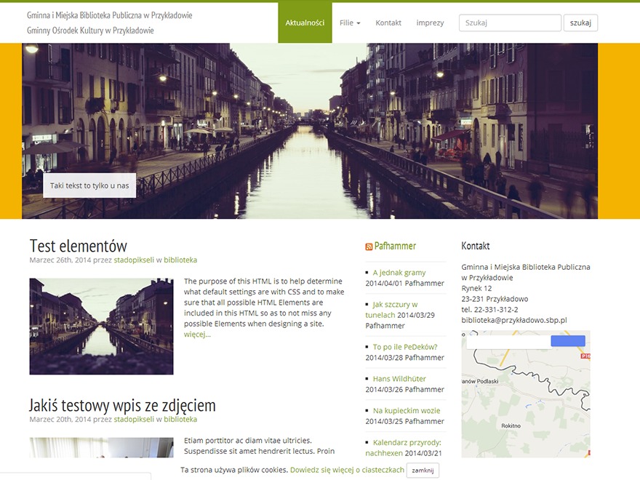Open biblioteka category under Jakiś testowy wpis
The width and height of the screenshot is (640, 480).
[x=180, y=419]
